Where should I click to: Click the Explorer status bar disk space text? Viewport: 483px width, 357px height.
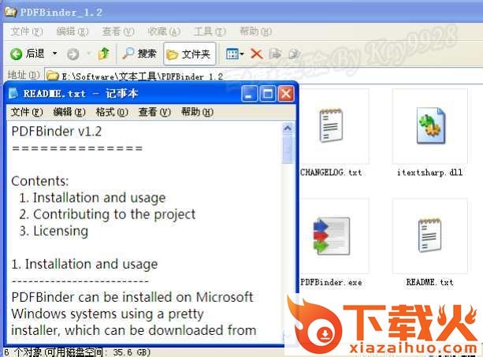[x=77, y=352]
